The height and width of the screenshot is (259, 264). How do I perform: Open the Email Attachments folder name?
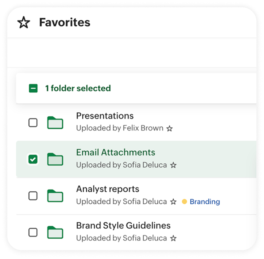pyautogui.click(x=115, y=153)
